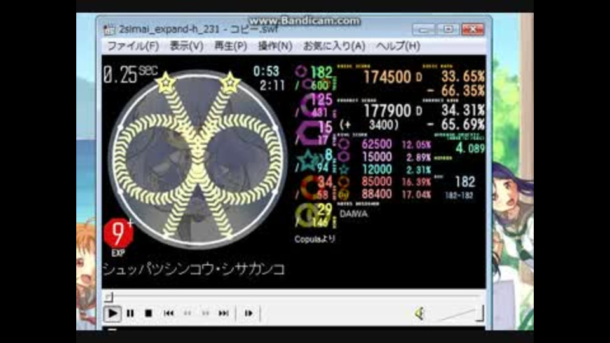Click the teal star slide icon
This screenshot has width=610, height=343.
click(x=308, y=160)
